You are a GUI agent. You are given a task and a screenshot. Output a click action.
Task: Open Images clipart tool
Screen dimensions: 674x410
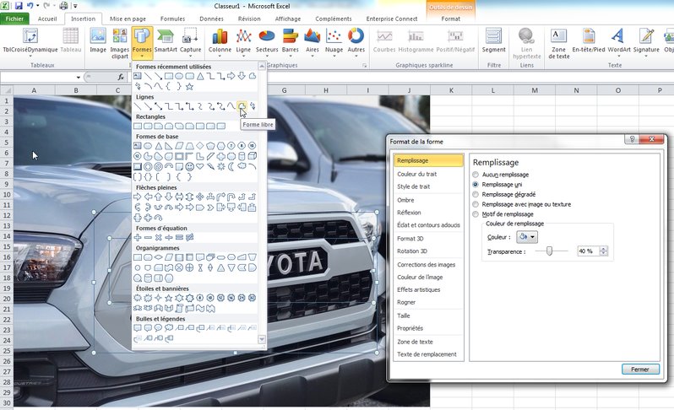(x=119, y=43)
